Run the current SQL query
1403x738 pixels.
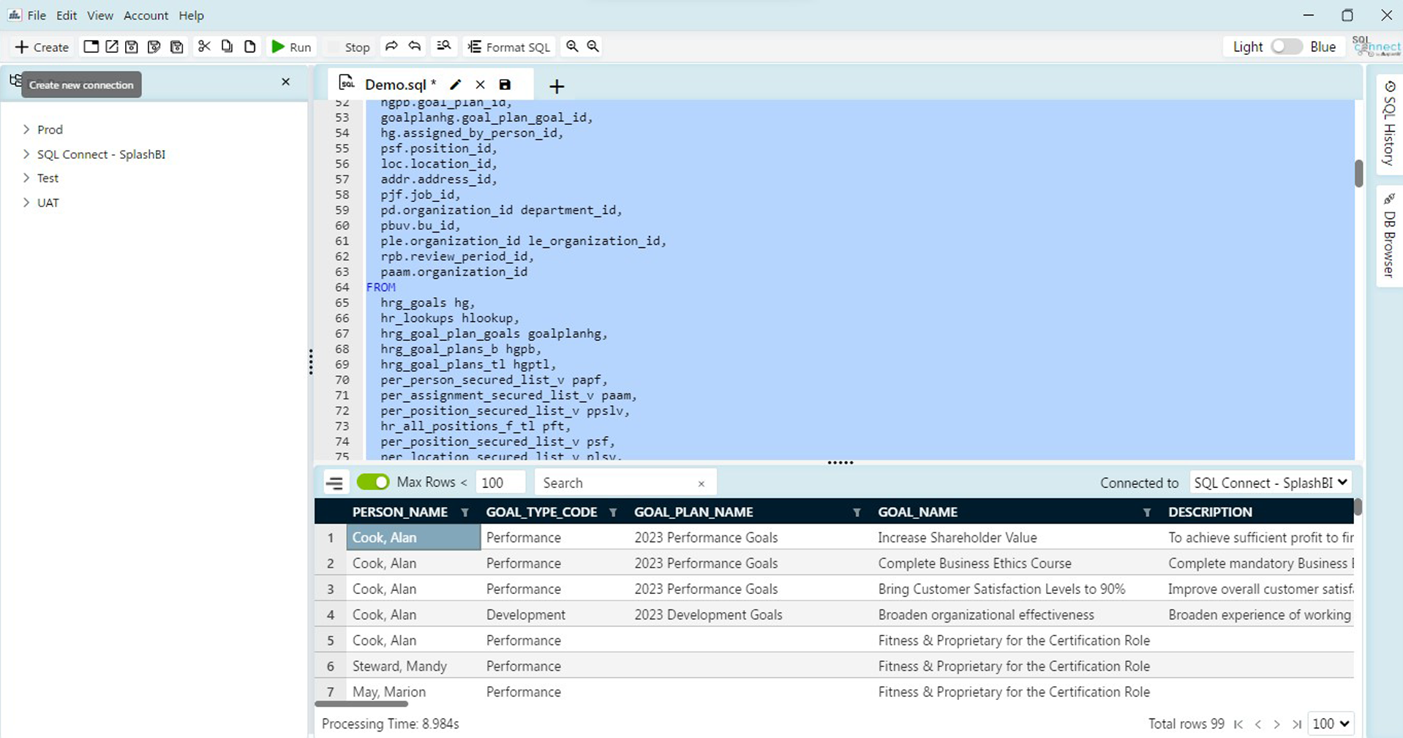point(290,46)
